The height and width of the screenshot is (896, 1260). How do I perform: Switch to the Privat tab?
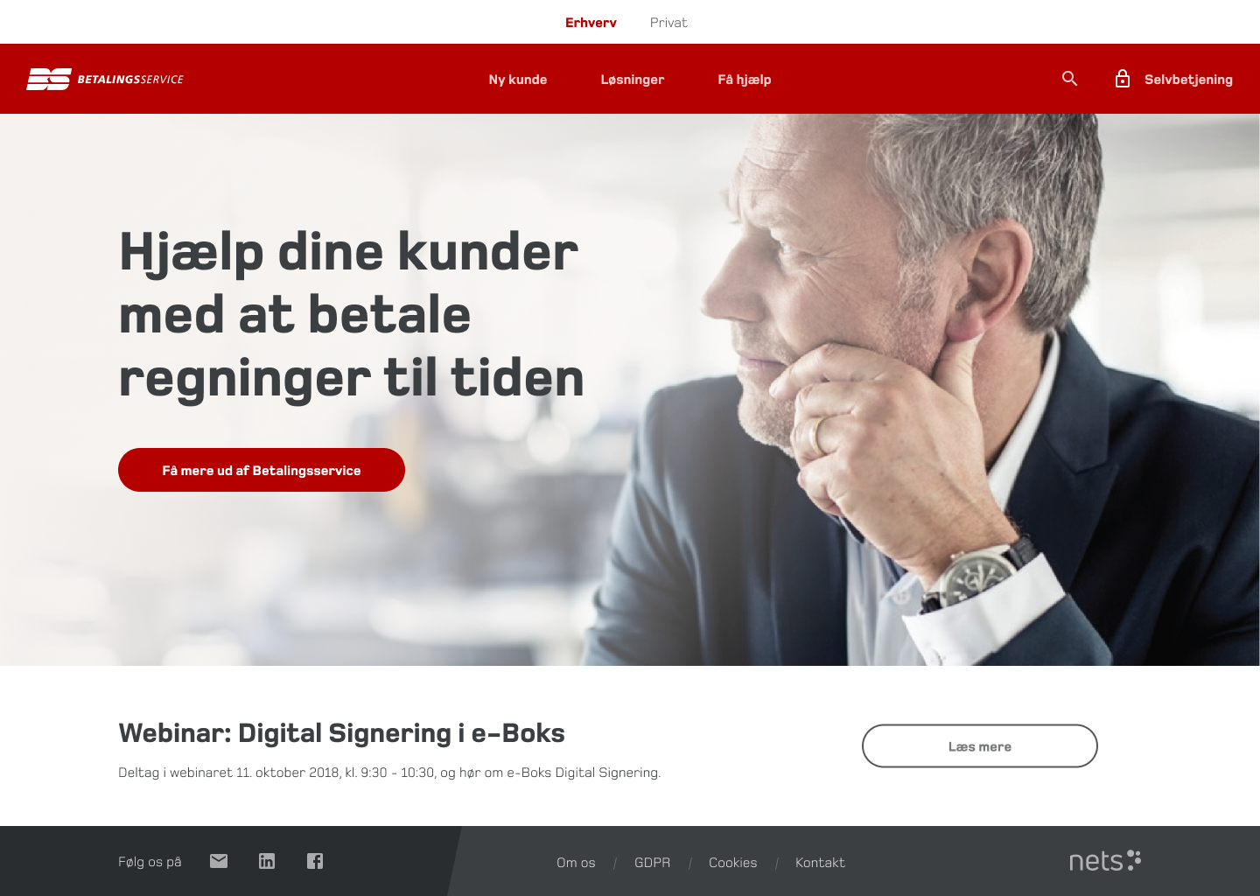668,23
